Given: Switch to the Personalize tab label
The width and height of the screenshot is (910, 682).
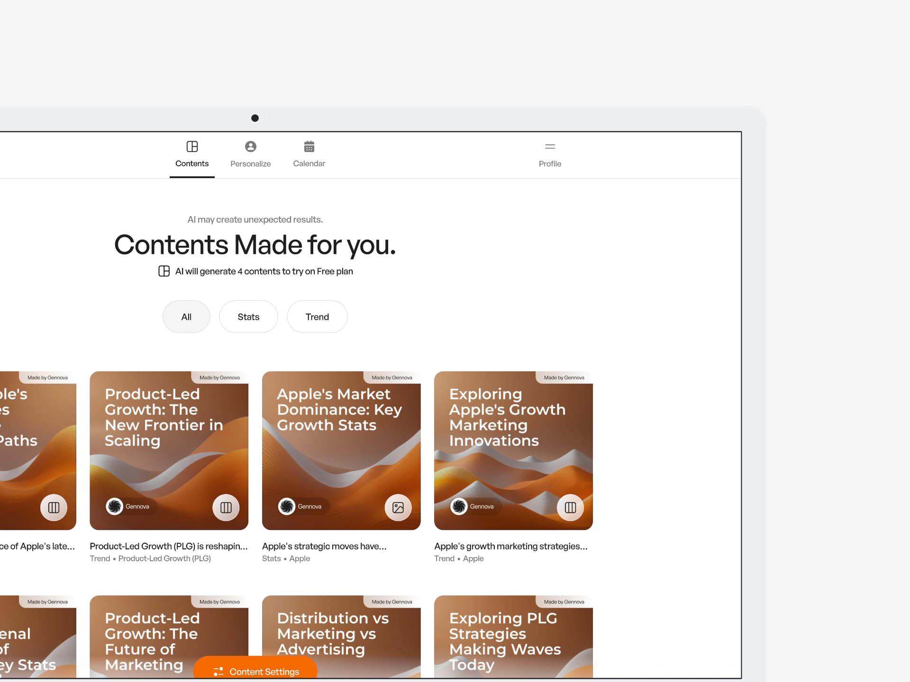Looking at the screenshot, I should point(250,164).
